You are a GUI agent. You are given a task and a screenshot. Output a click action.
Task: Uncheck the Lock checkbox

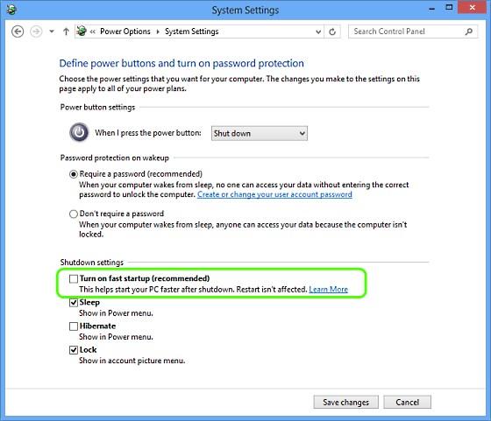(74, 350)
